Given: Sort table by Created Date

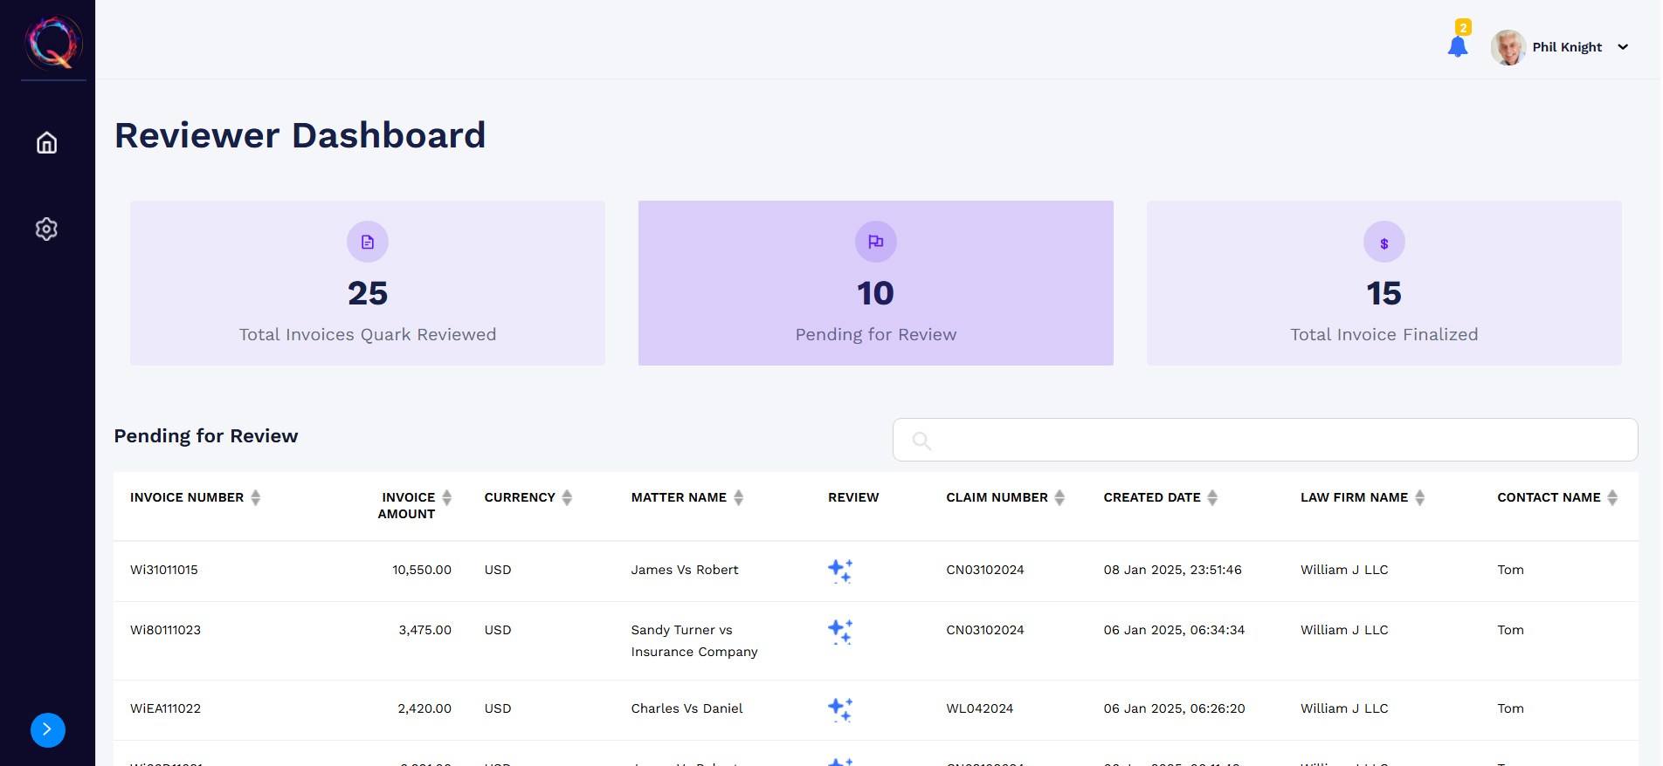Looking at the screenshot, I should pyautogui.click(x=1211, y=497).
